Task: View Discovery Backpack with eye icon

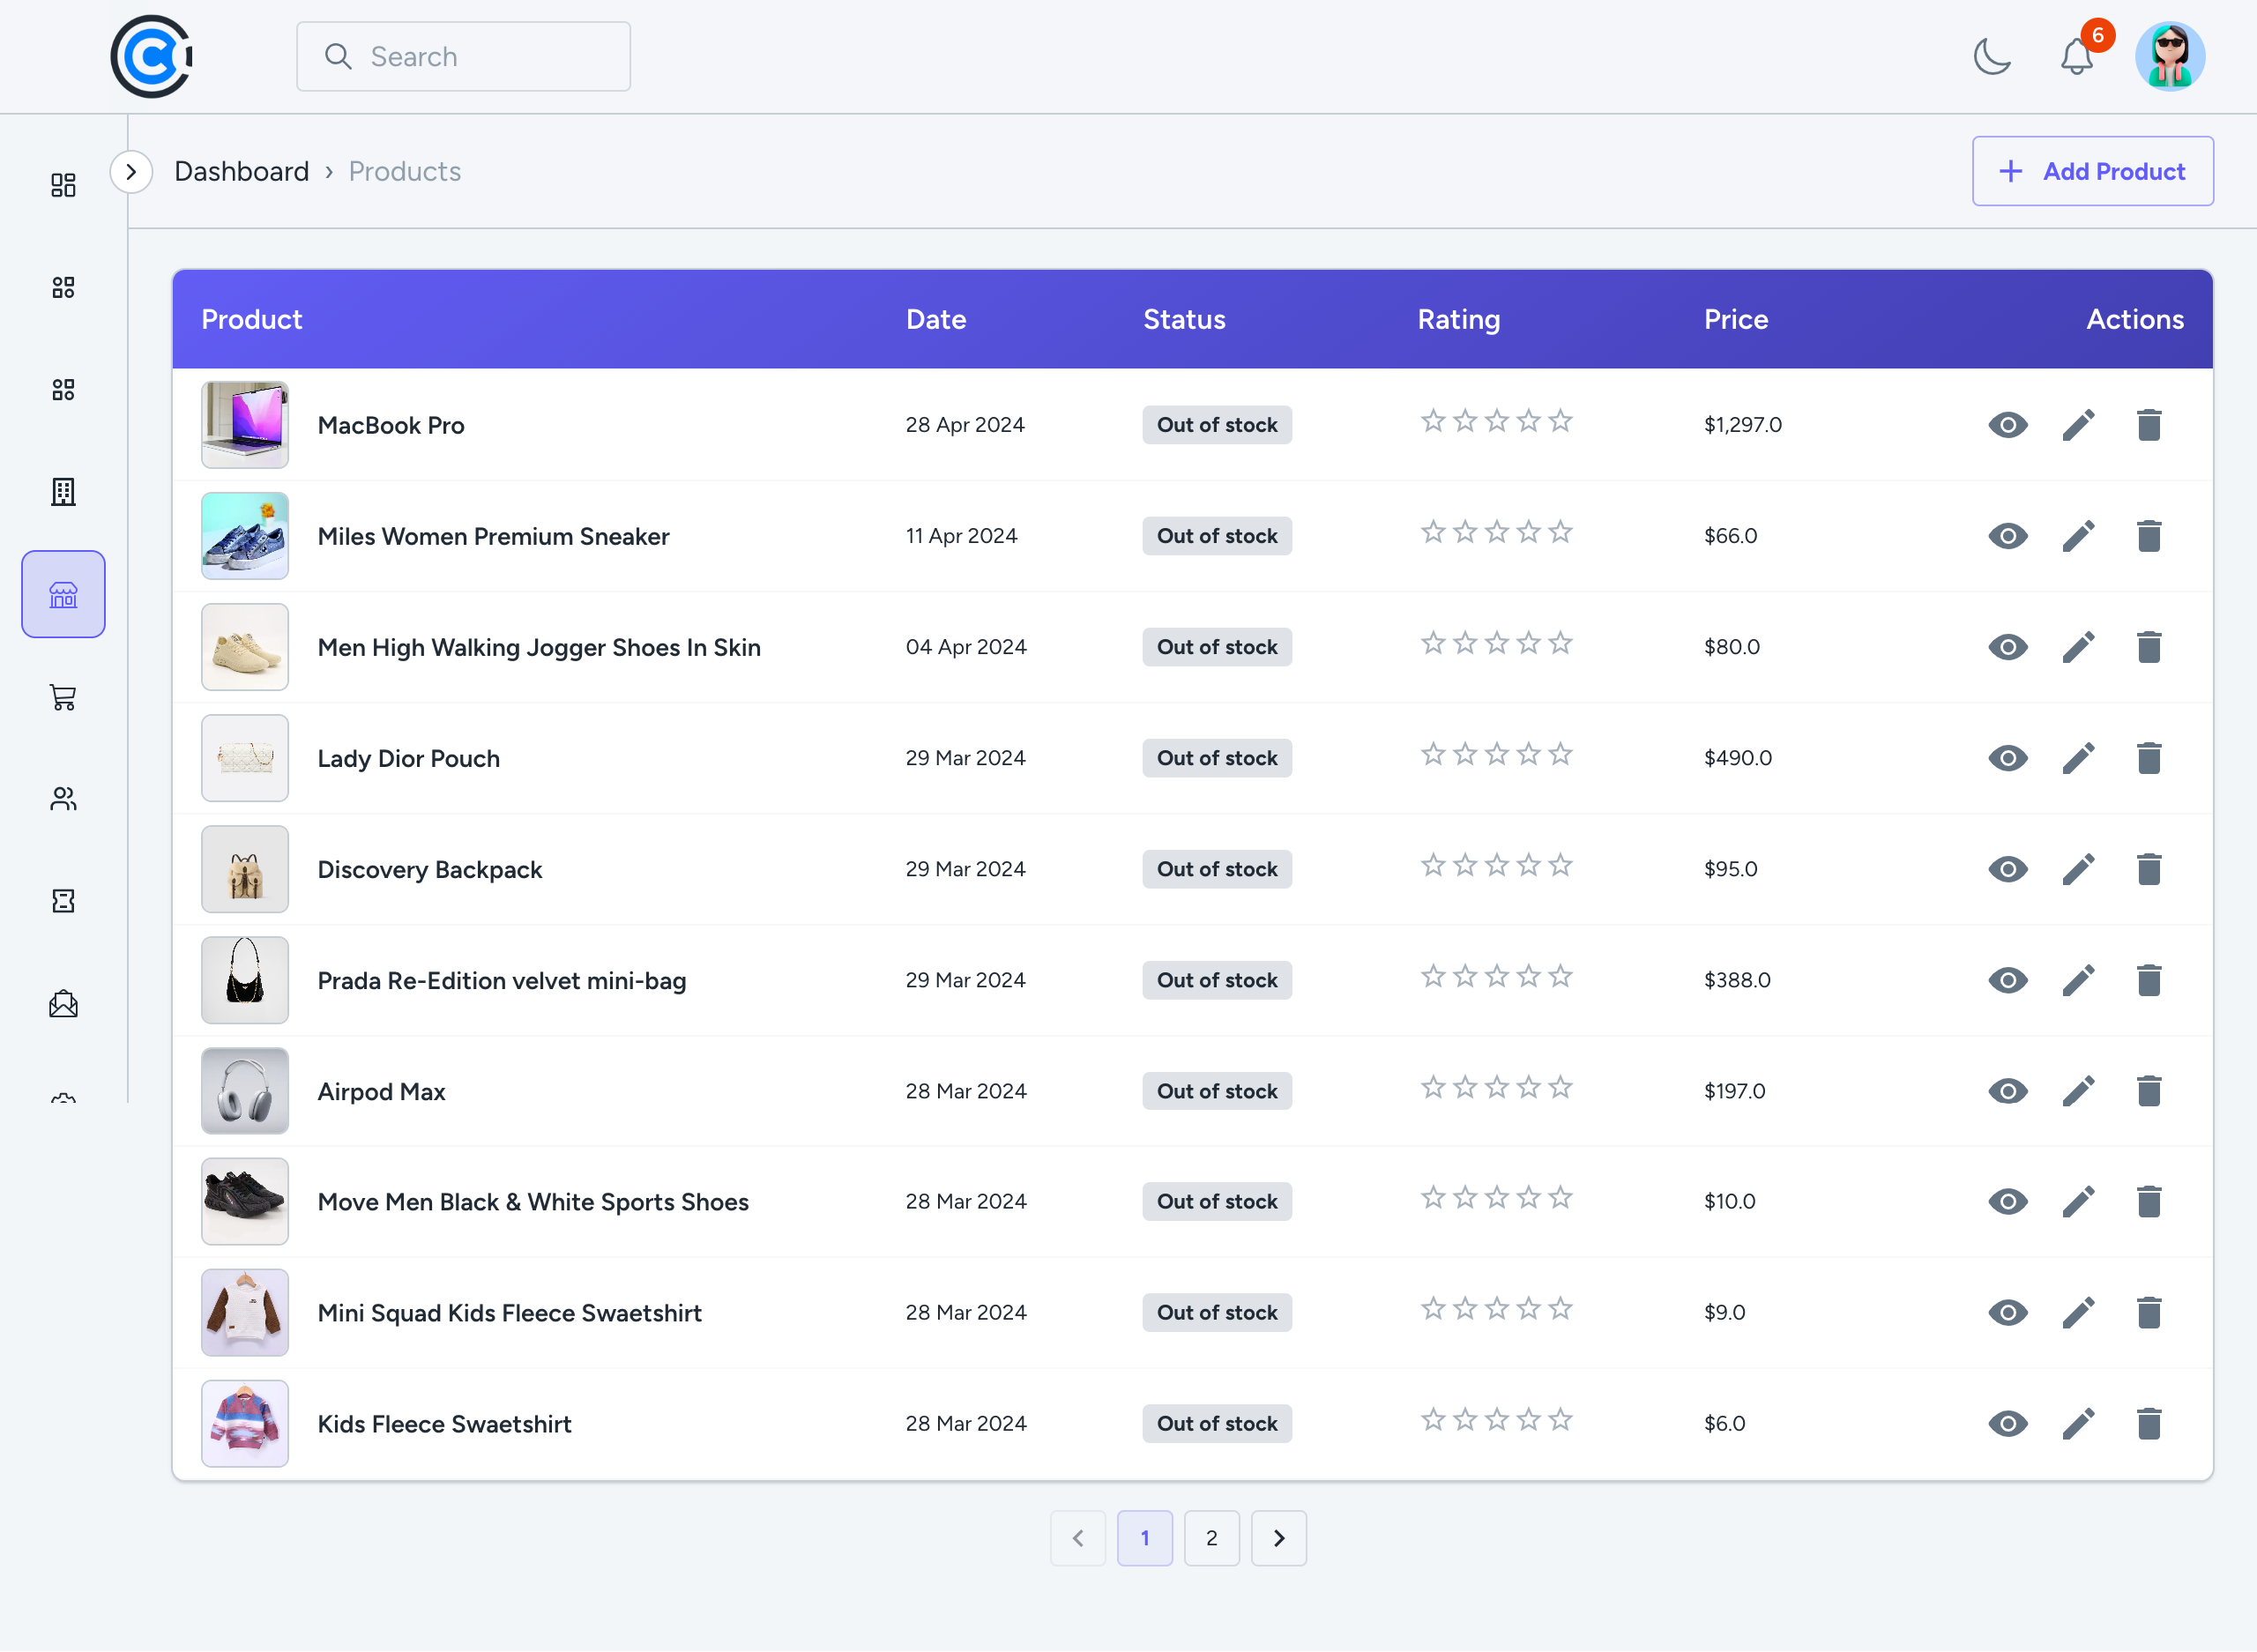Action: [x=2007, y=869]
